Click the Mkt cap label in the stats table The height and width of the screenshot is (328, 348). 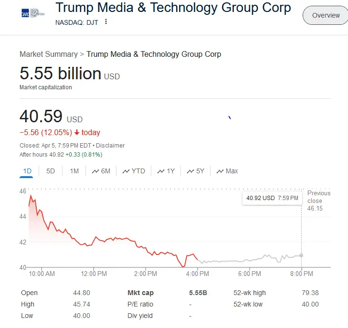[x=140, y=293]
